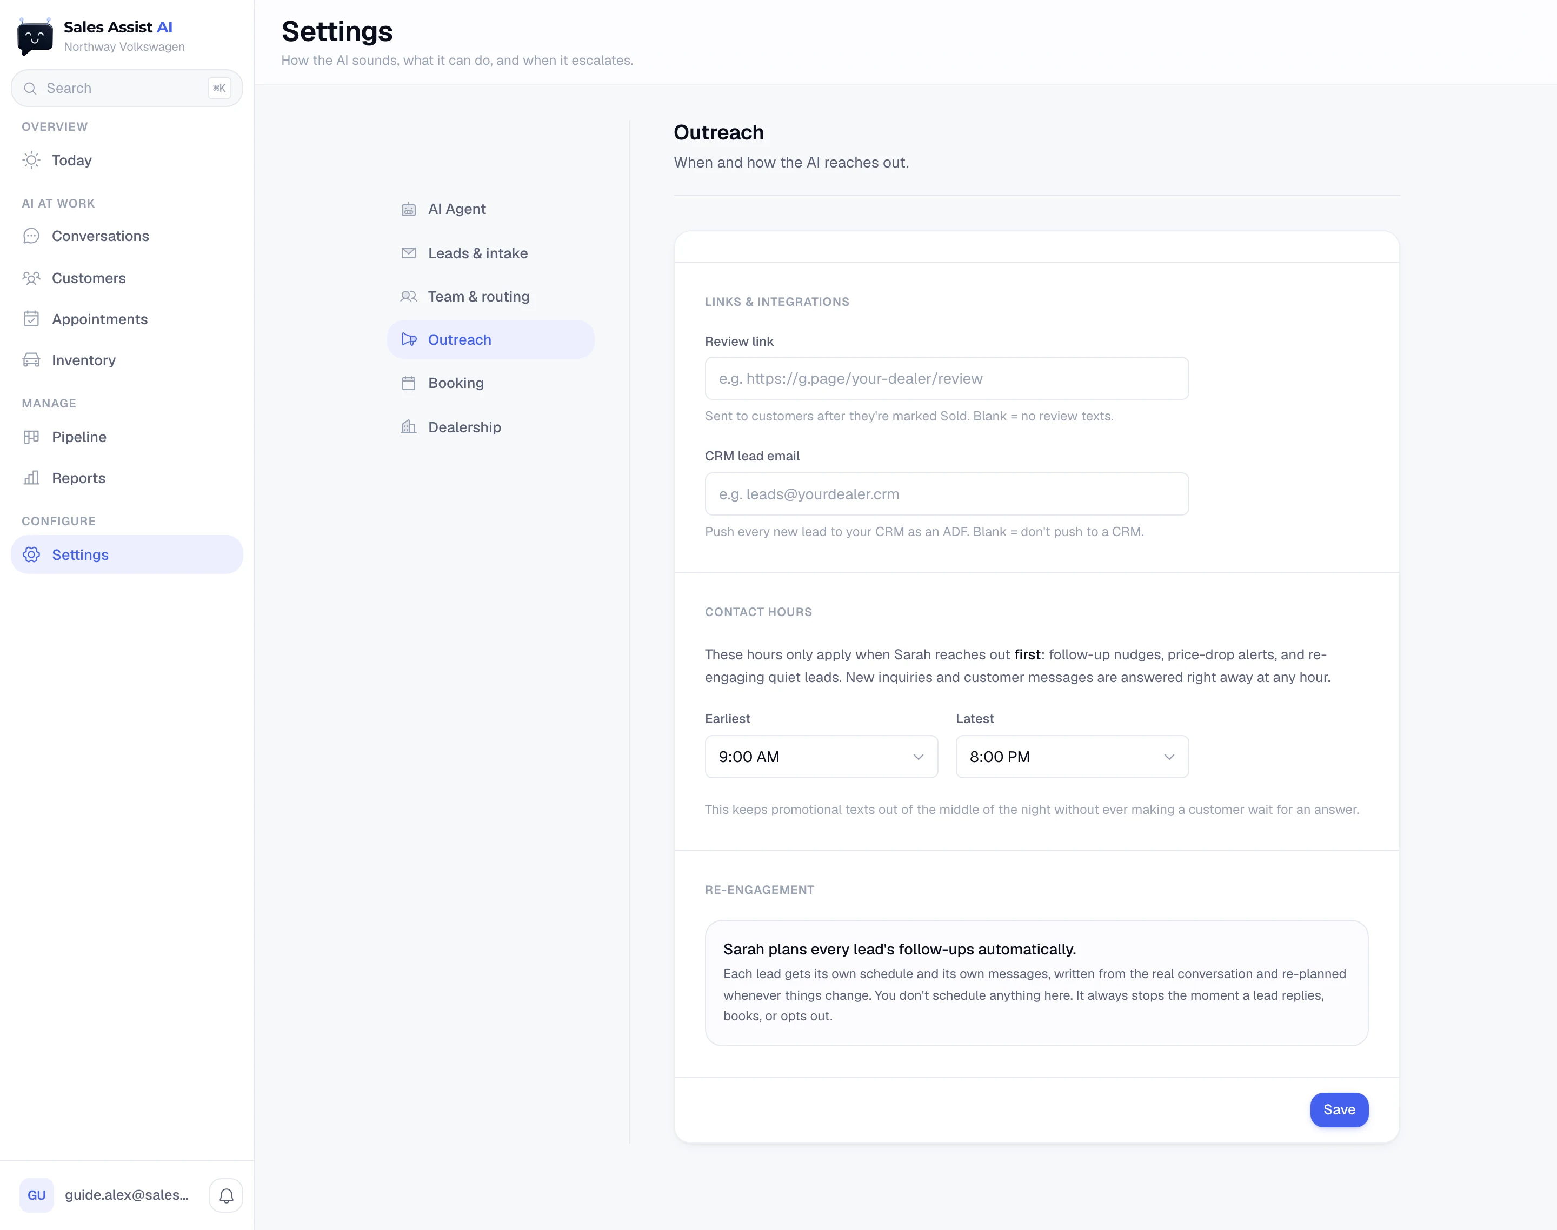
Task: Click the Pipeline board icon
Action: click(x=31, y=437)
